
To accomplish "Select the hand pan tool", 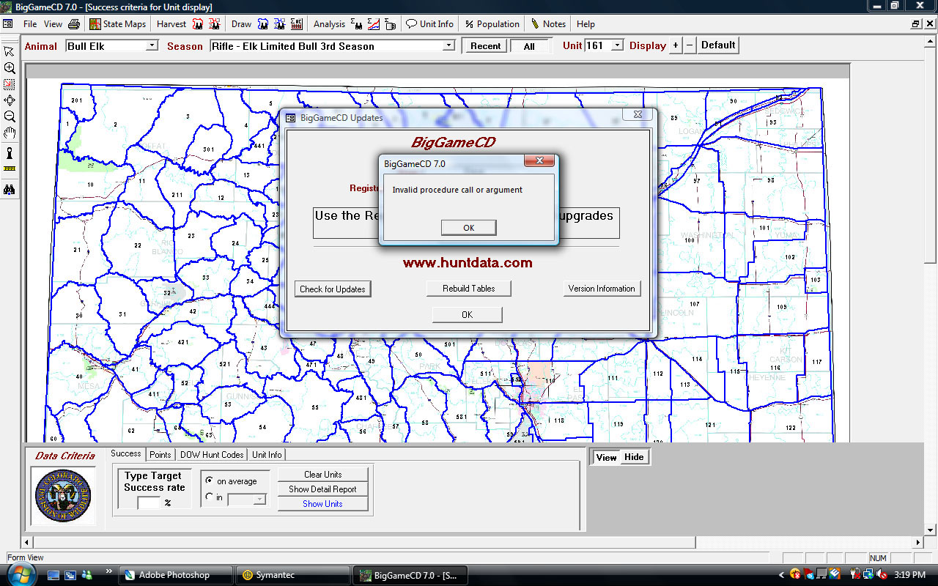I will click(x=10, y=133).
